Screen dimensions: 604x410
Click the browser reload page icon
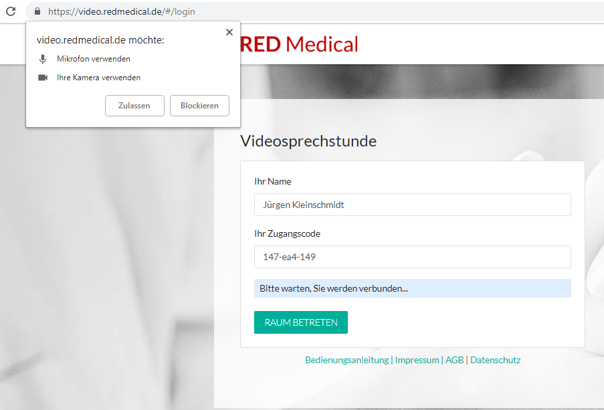coord(11,11)
